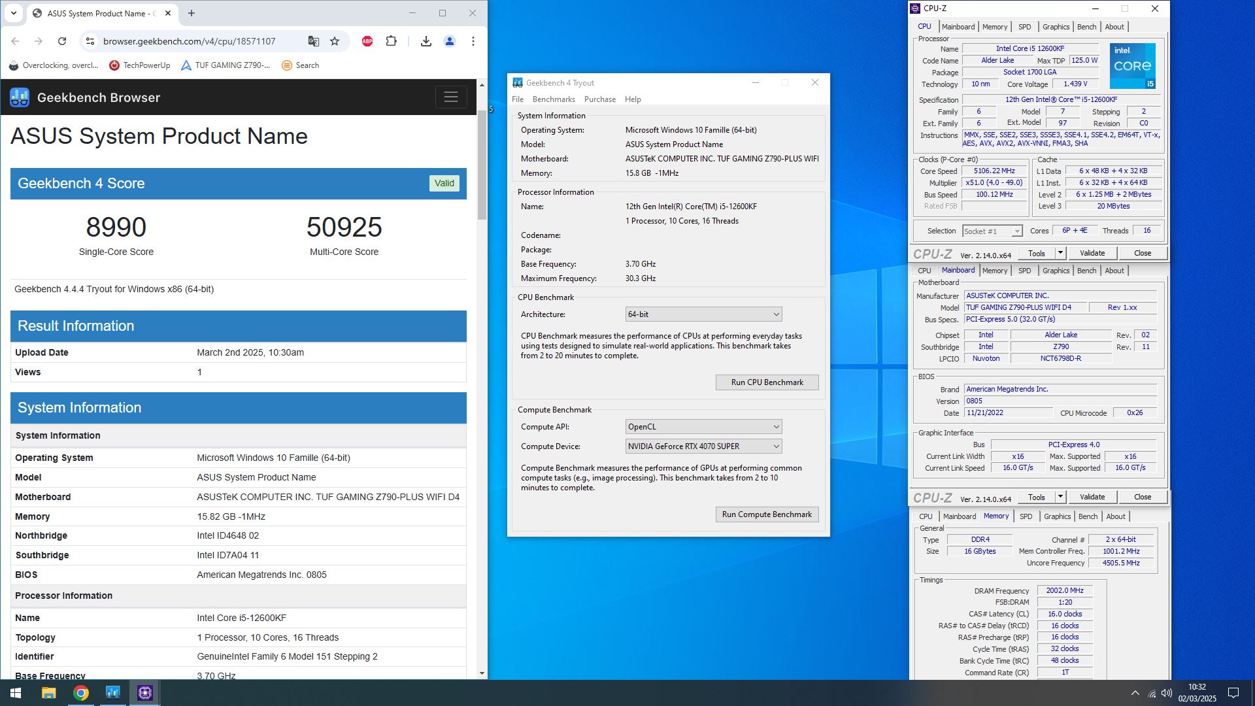Click Tools button in top CPU-Z window

[x=1036, y=254]
